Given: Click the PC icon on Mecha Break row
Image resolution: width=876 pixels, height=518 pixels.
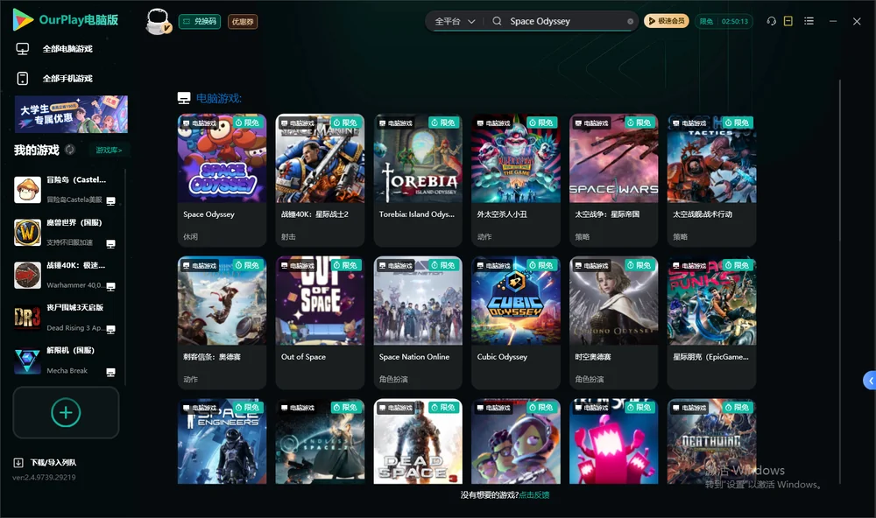Looking at the screenshot, I should (110, 373).
